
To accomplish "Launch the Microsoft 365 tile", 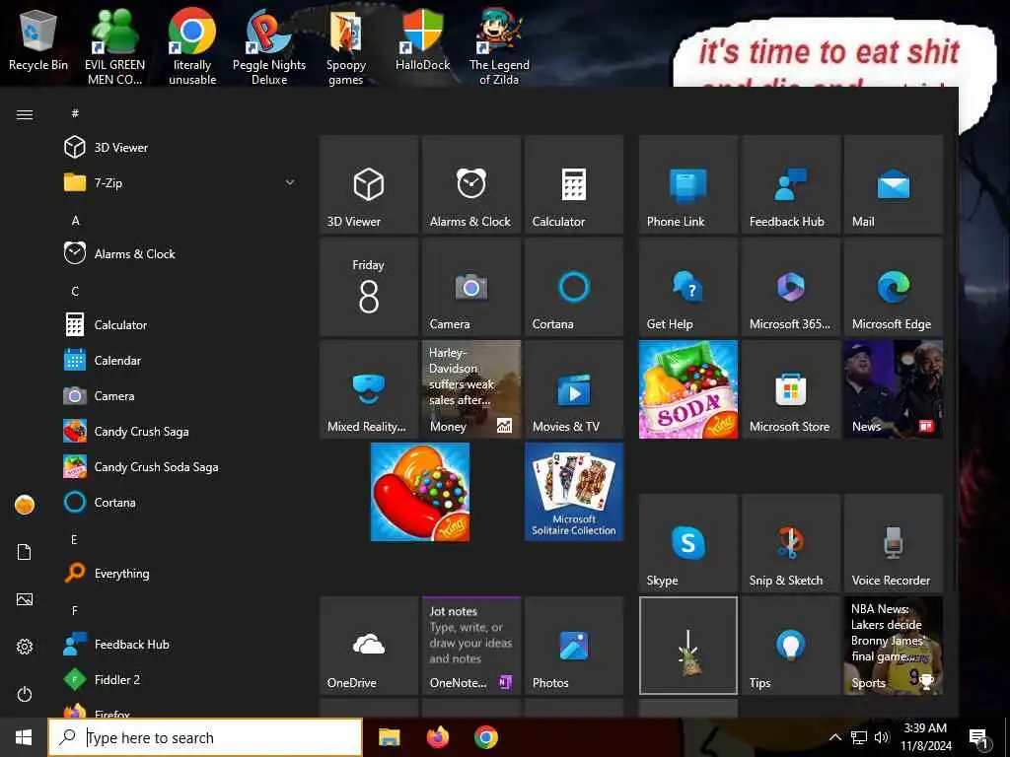I will [790, 287].
